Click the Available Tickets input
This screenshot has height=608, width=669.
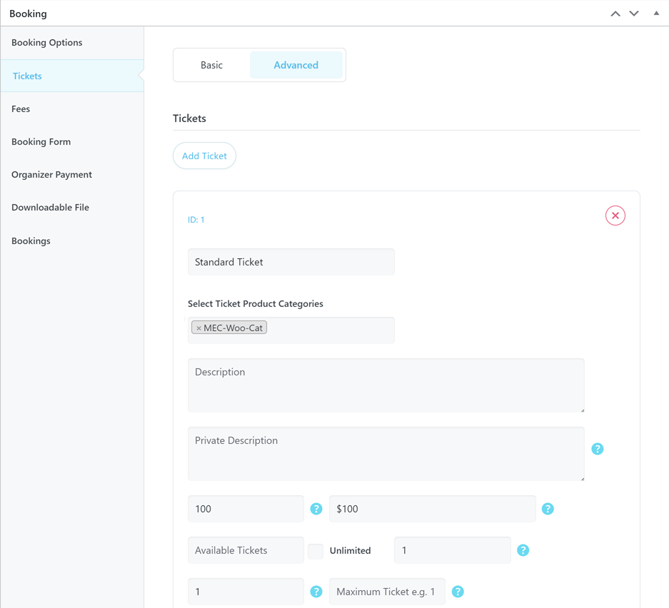(x=246, y=550)
